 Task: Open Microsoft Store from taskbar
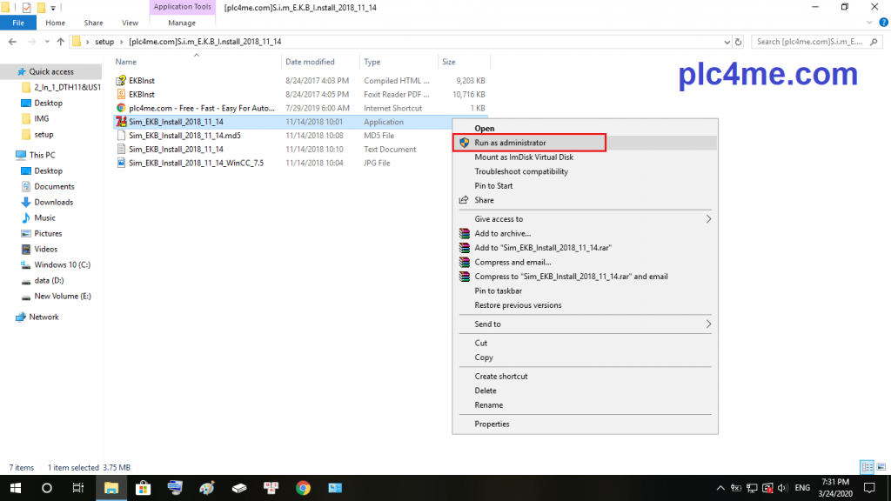tap(144, 488)
